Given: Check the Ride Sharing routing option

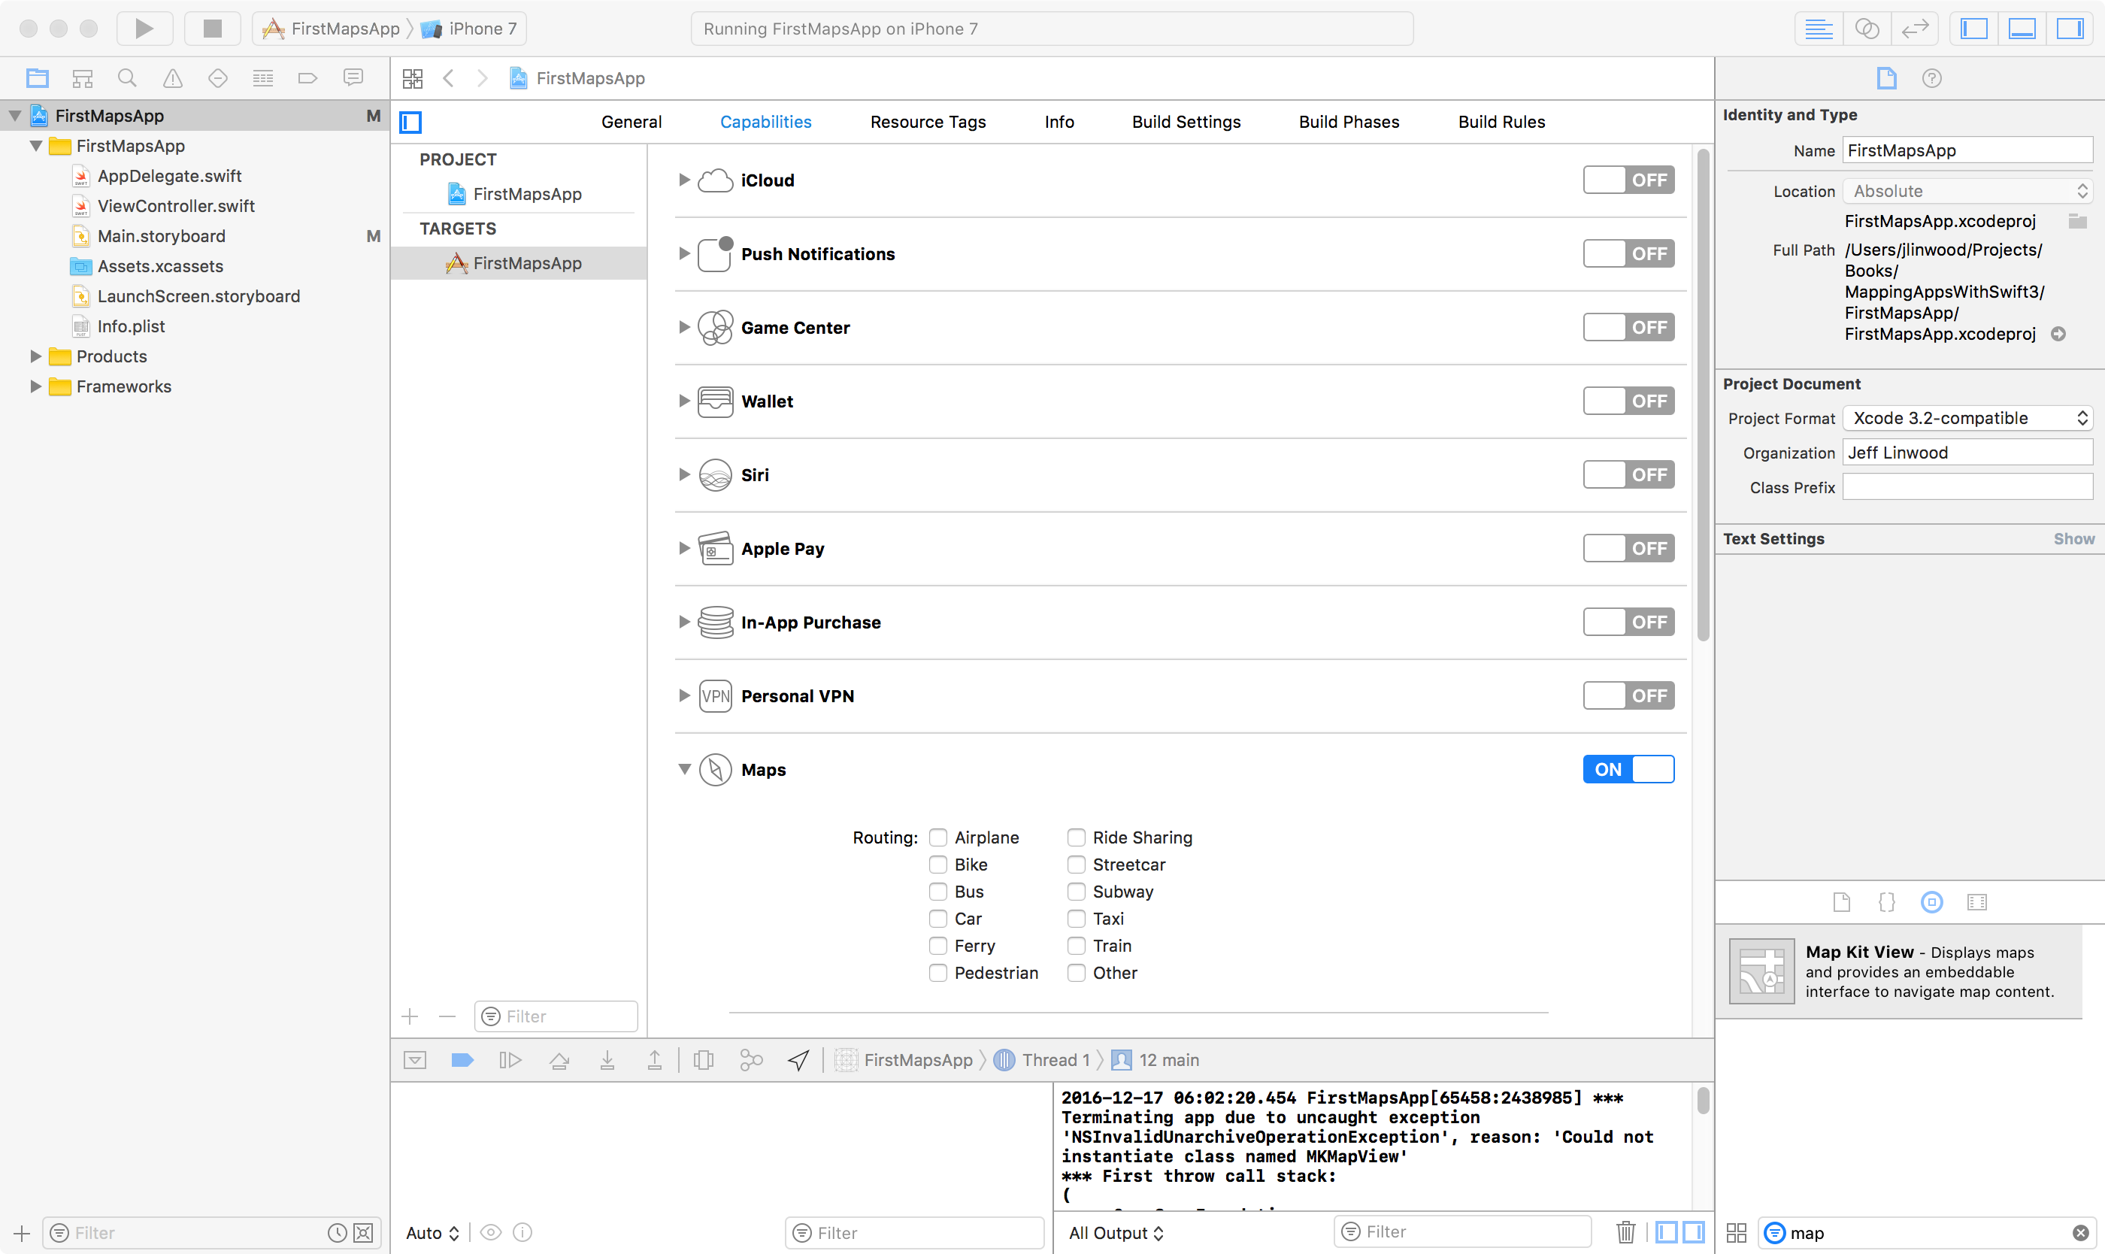Looking at the screenshot, I should pyautogui.click(x=1076, y=838).
